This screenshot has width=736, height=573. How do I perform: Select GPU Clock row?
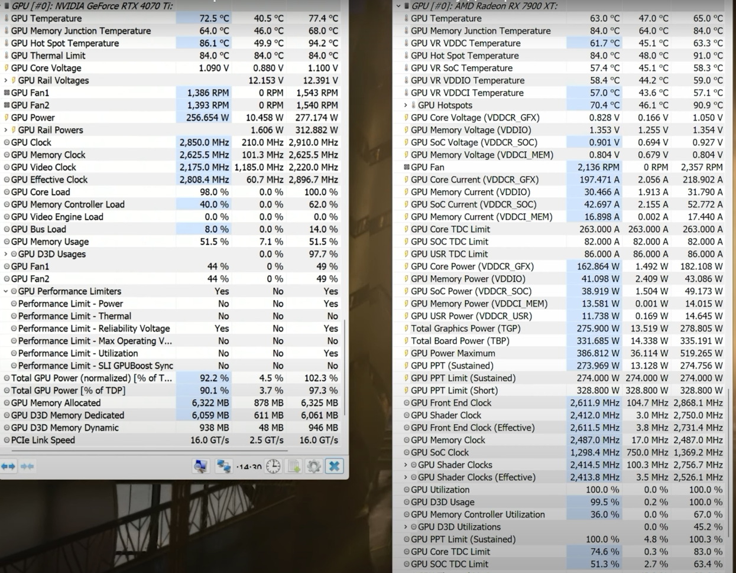pyautogui.click(x=171, y=142)
